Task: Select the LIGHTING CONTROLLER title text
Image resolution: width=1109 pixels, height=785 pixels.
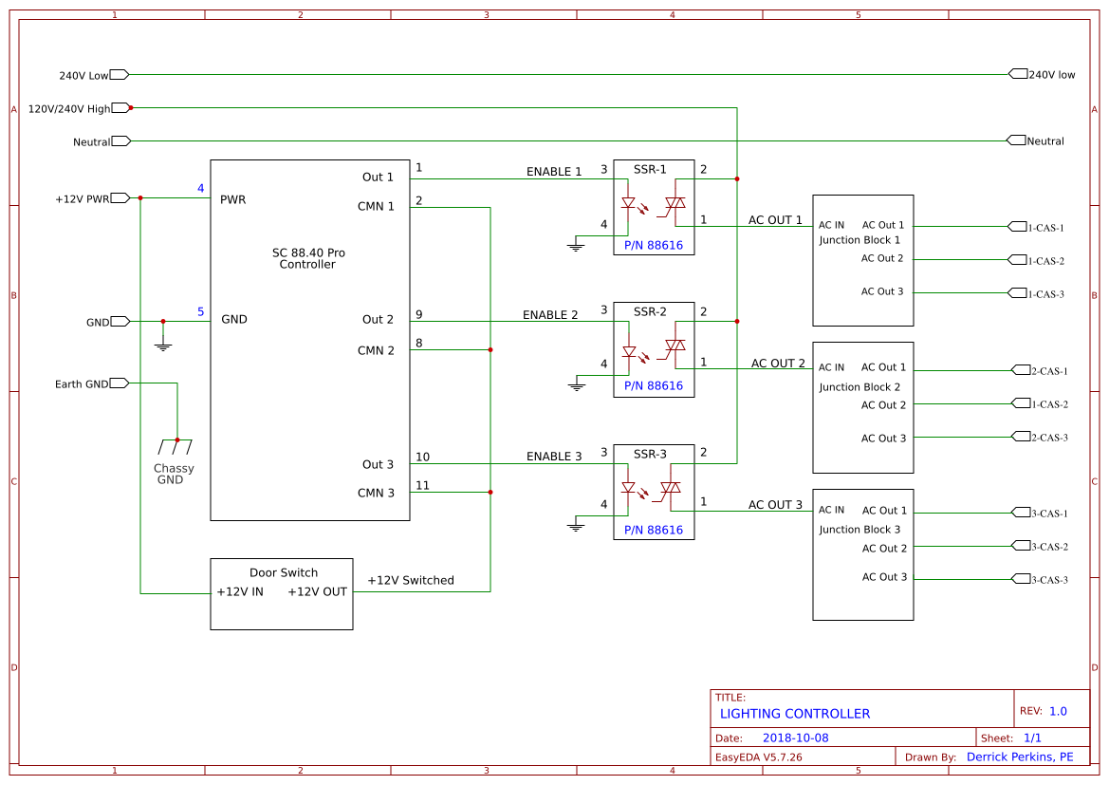Action: click(795, 714)
